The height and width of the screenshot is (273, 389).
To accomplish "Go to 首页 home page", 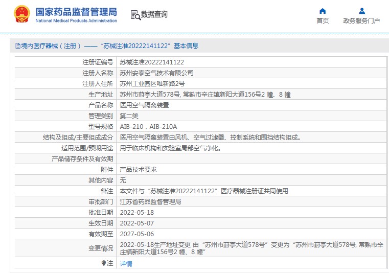I will click(323, 20).
